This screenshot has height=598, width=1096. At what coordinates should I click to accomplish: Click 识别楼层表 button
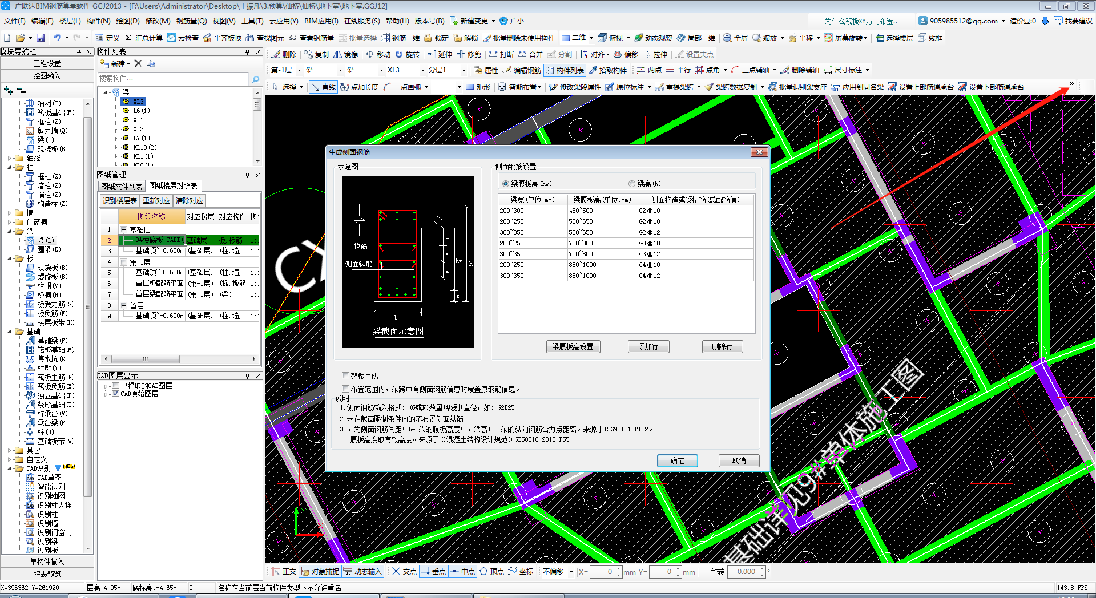(120, 201)
